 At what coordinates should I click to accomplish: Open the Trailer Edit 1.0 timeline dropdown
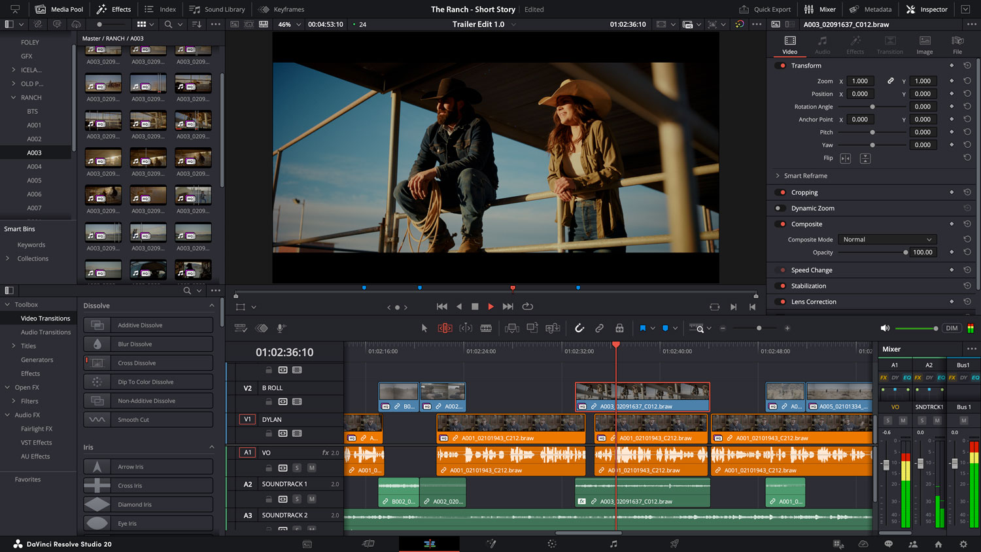point(513,24)
